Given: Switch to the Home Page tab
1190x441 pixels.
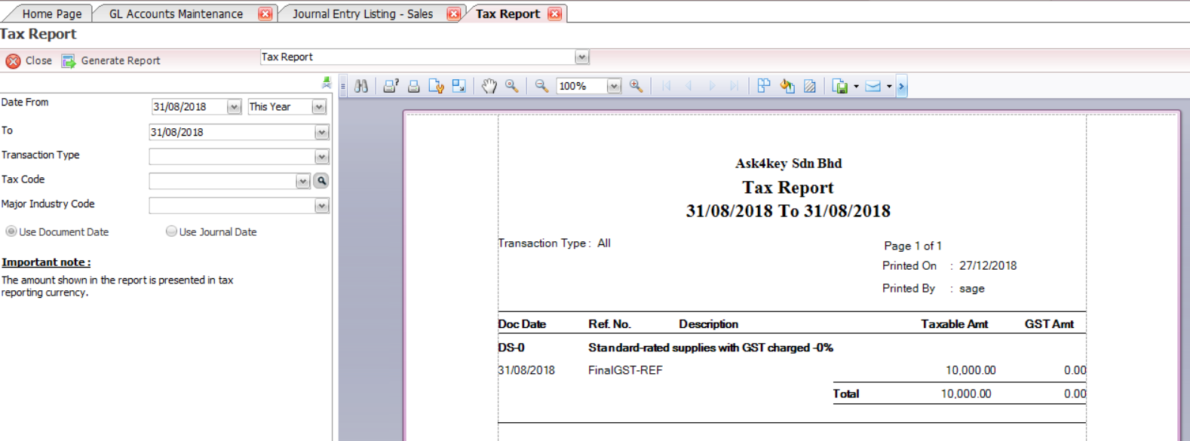Looking at the screenshot, I should pos(52,14).
